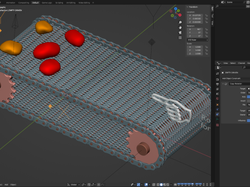Image resolution: width=250 pixels, height=187 pixels.
Task: Toggle lock on Location X
Action: [206, 16]
